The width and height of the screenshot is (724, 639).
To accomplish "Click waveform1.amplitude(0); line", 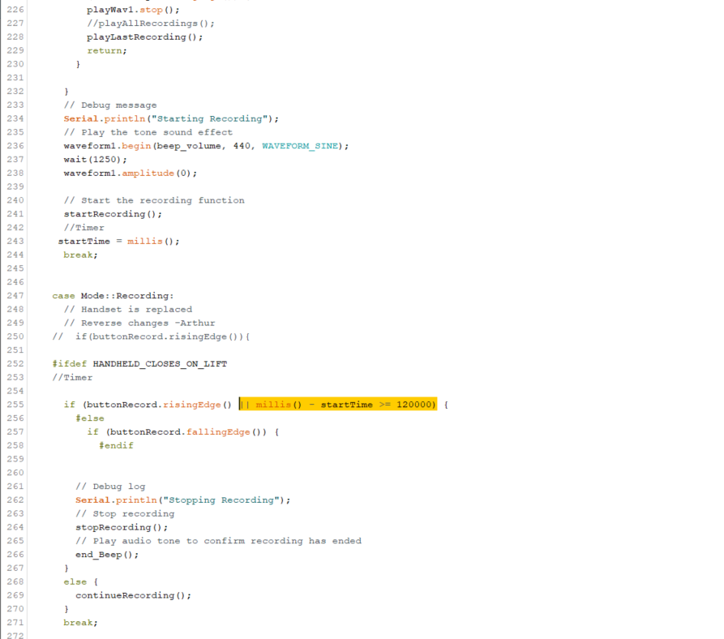I will 131,174.
